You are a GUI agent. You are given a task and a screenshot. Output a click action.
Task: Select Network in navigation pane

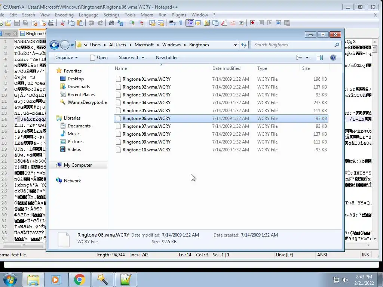[68, 181]
